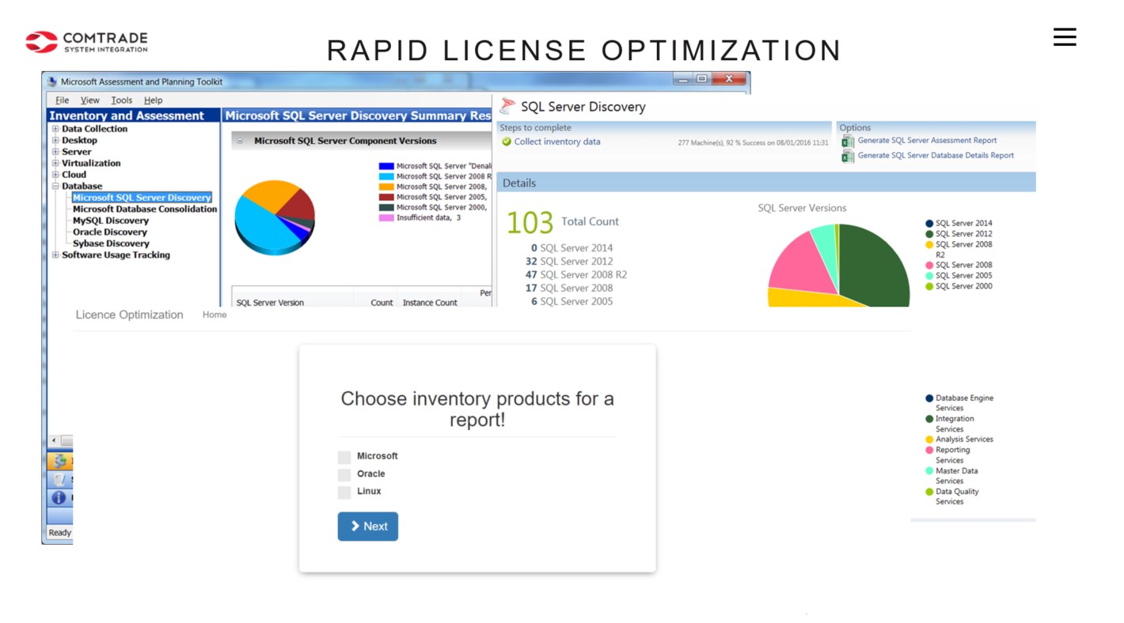The height and width of the screenshot is (623, 1124).
Task: Click Excel icon beside Generate SQL Server Database Details Report
Action: (848, 156)
